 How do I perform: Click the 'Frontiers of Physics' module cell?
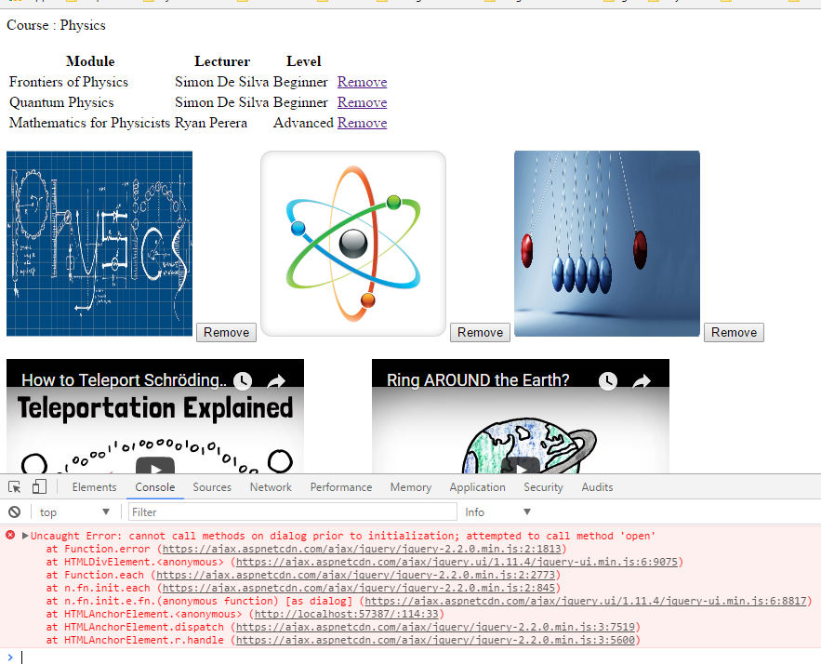pos(69,82)
